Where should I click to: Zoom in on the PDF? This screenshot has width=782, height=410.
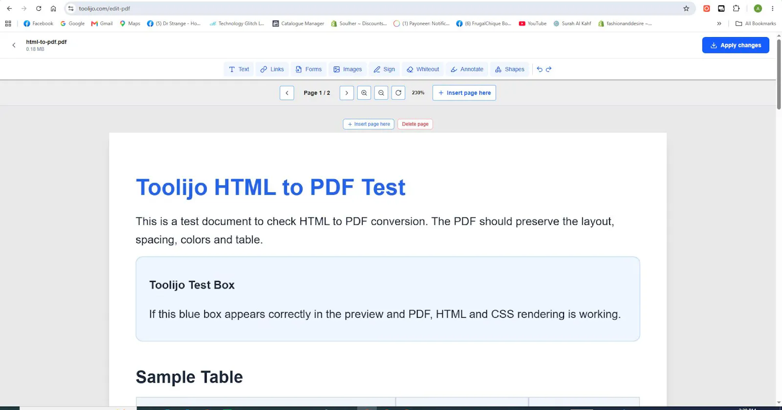[364, 93]
